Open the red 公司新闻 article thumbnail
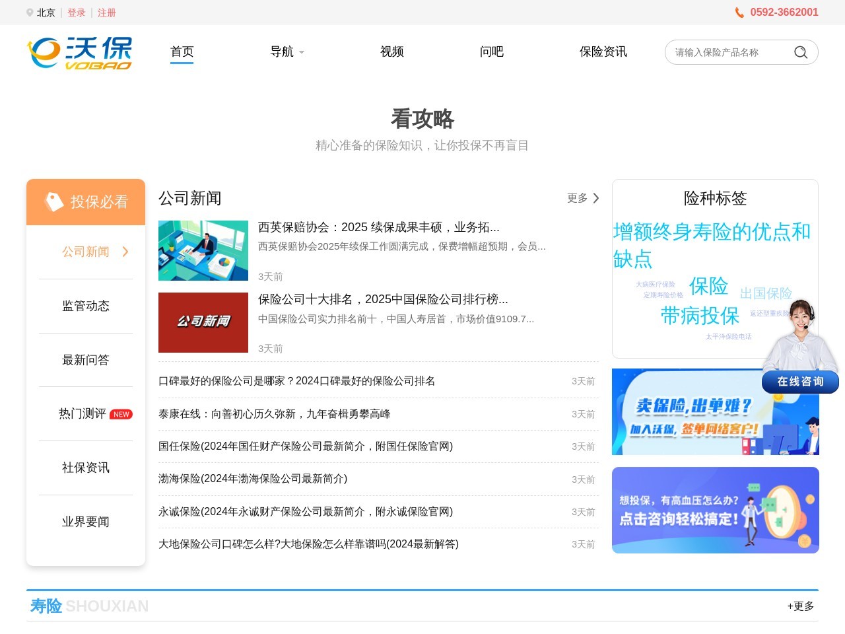Screen dimensions: 845x634 pyautogui.click(x=203, y=322)
